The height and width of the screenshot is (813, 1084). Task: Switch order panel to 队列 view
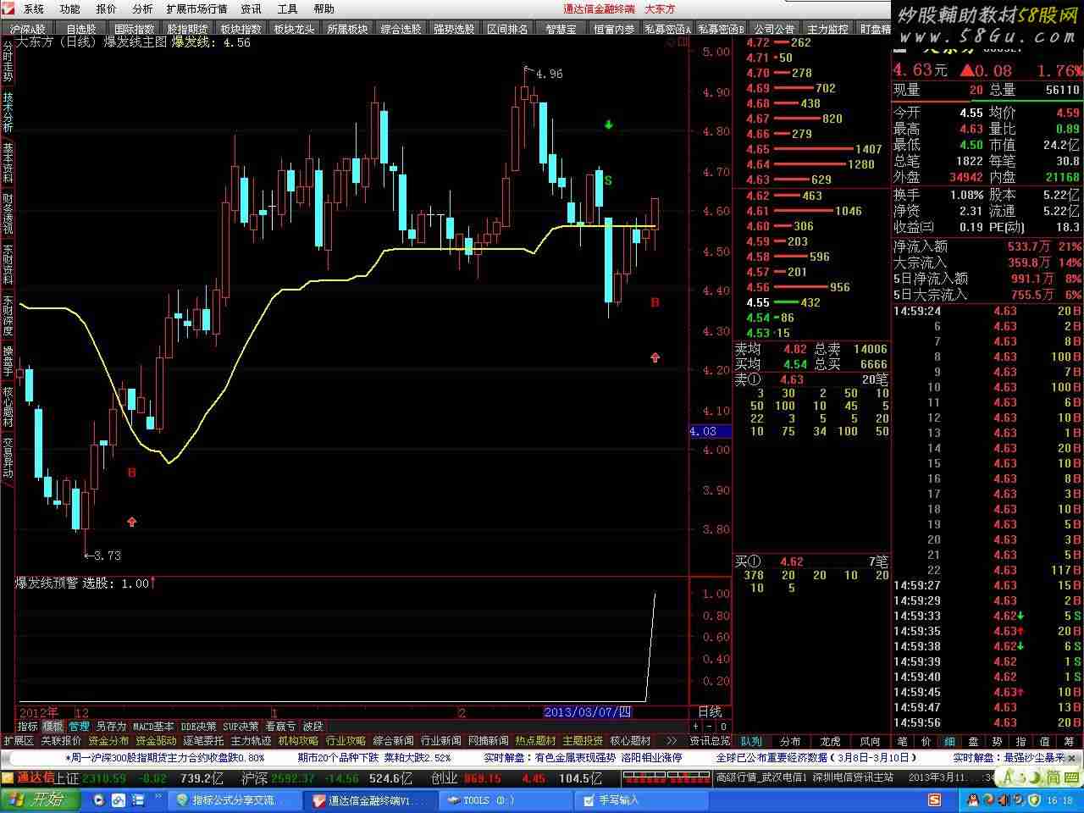coord(751,741)
